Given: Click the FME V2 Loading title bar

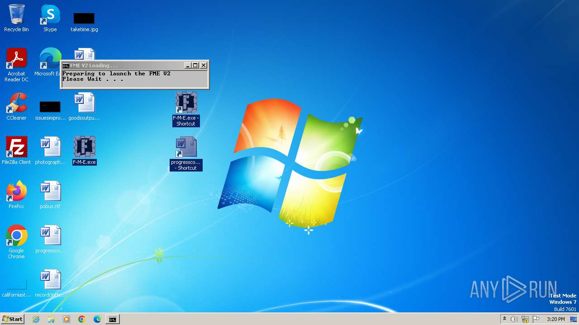Looking at the screenshot, I should (134, 65).
